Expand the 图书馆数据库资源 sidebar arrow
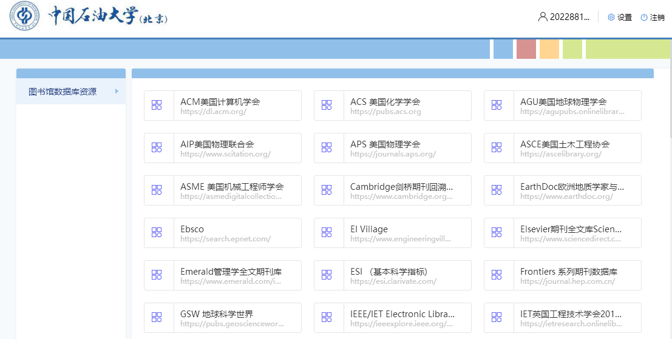672x339 pixels. 117,92
